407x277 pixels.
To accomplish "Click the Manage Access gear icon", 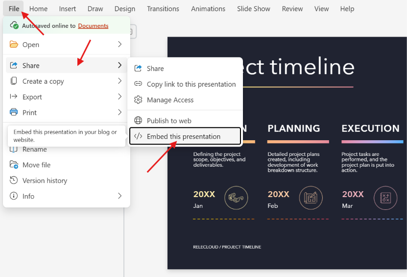I will (x=138, y=100).
